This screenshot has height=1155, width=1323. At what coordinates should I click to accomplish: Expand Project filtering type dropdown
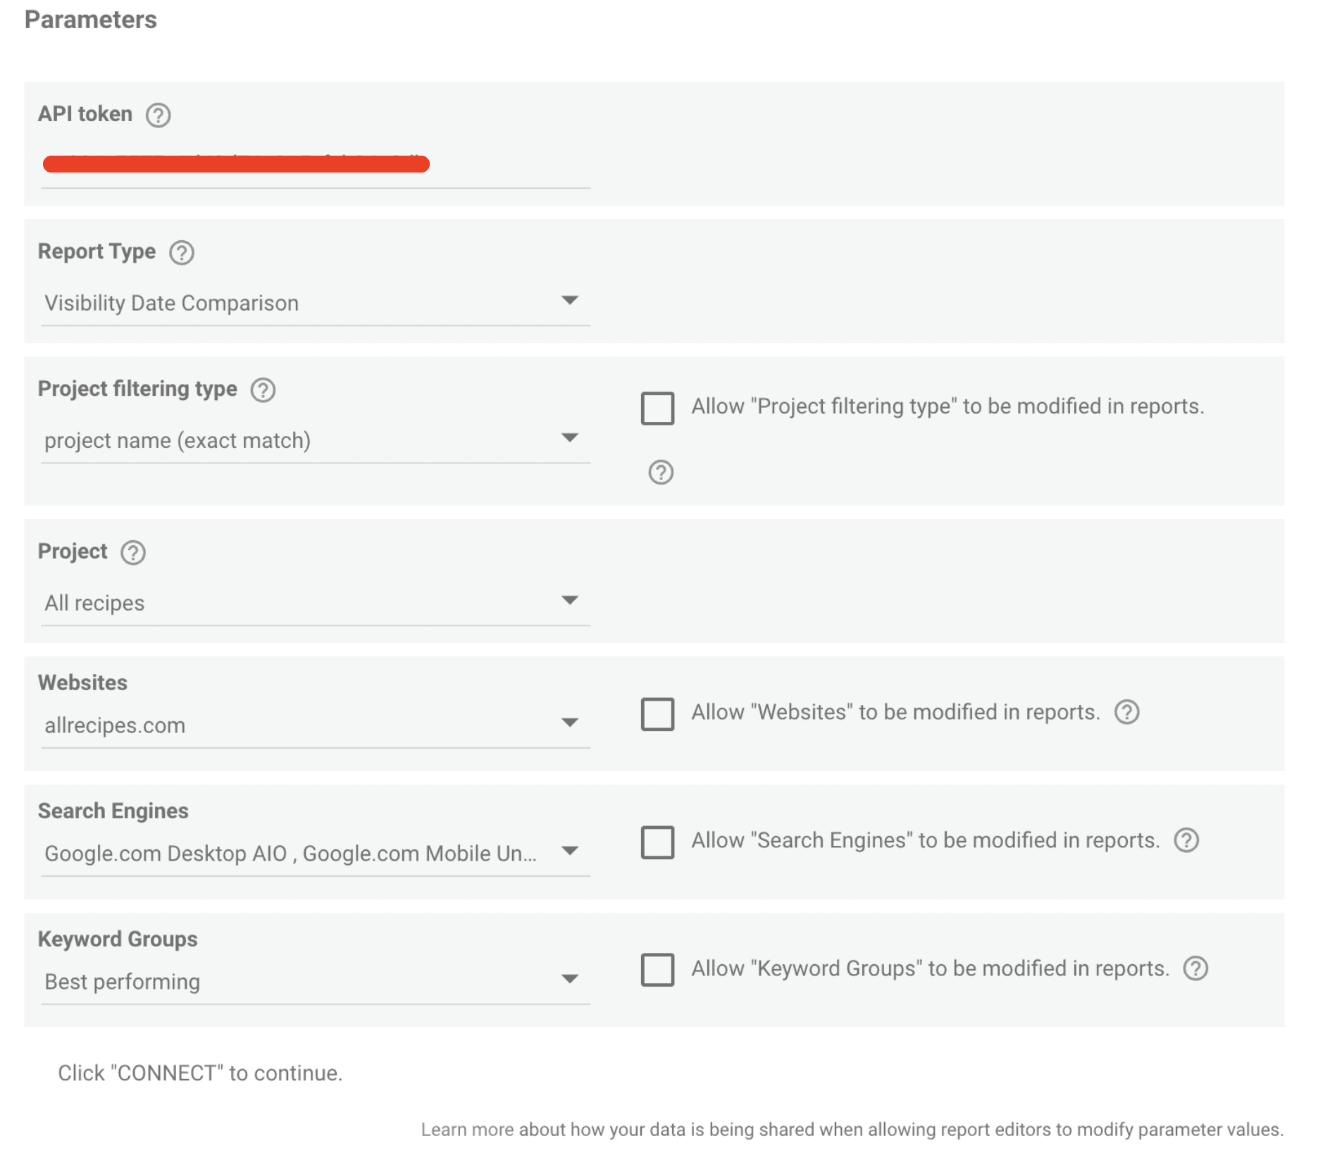point(315,440)
